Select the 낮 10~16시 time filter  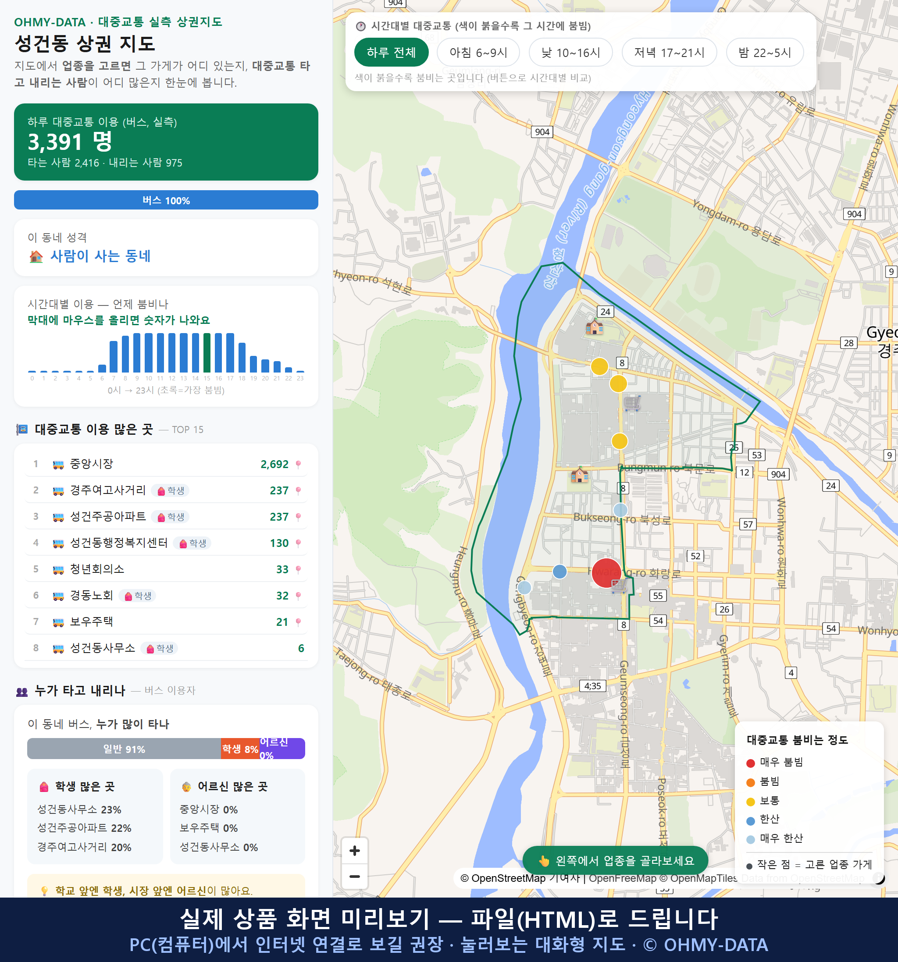570,52
